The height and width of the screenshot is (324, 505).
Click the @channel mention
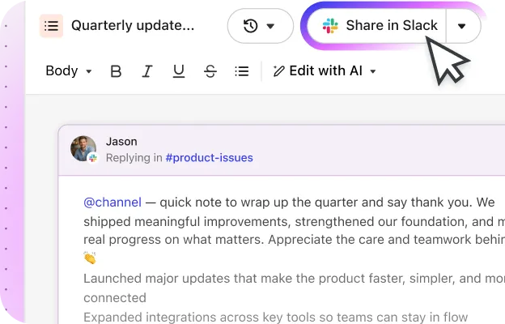(112, 202)
